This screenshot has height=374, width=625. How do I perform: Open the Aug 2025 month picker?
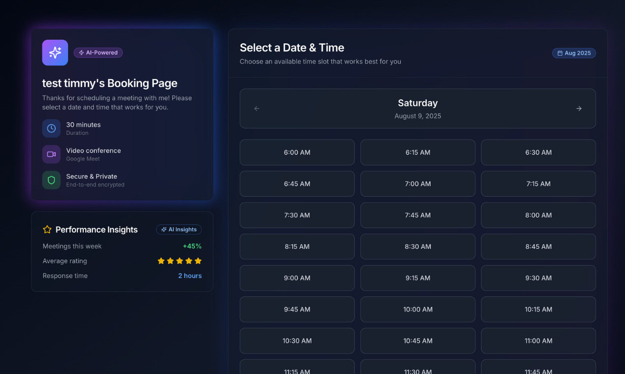point(574,53)
